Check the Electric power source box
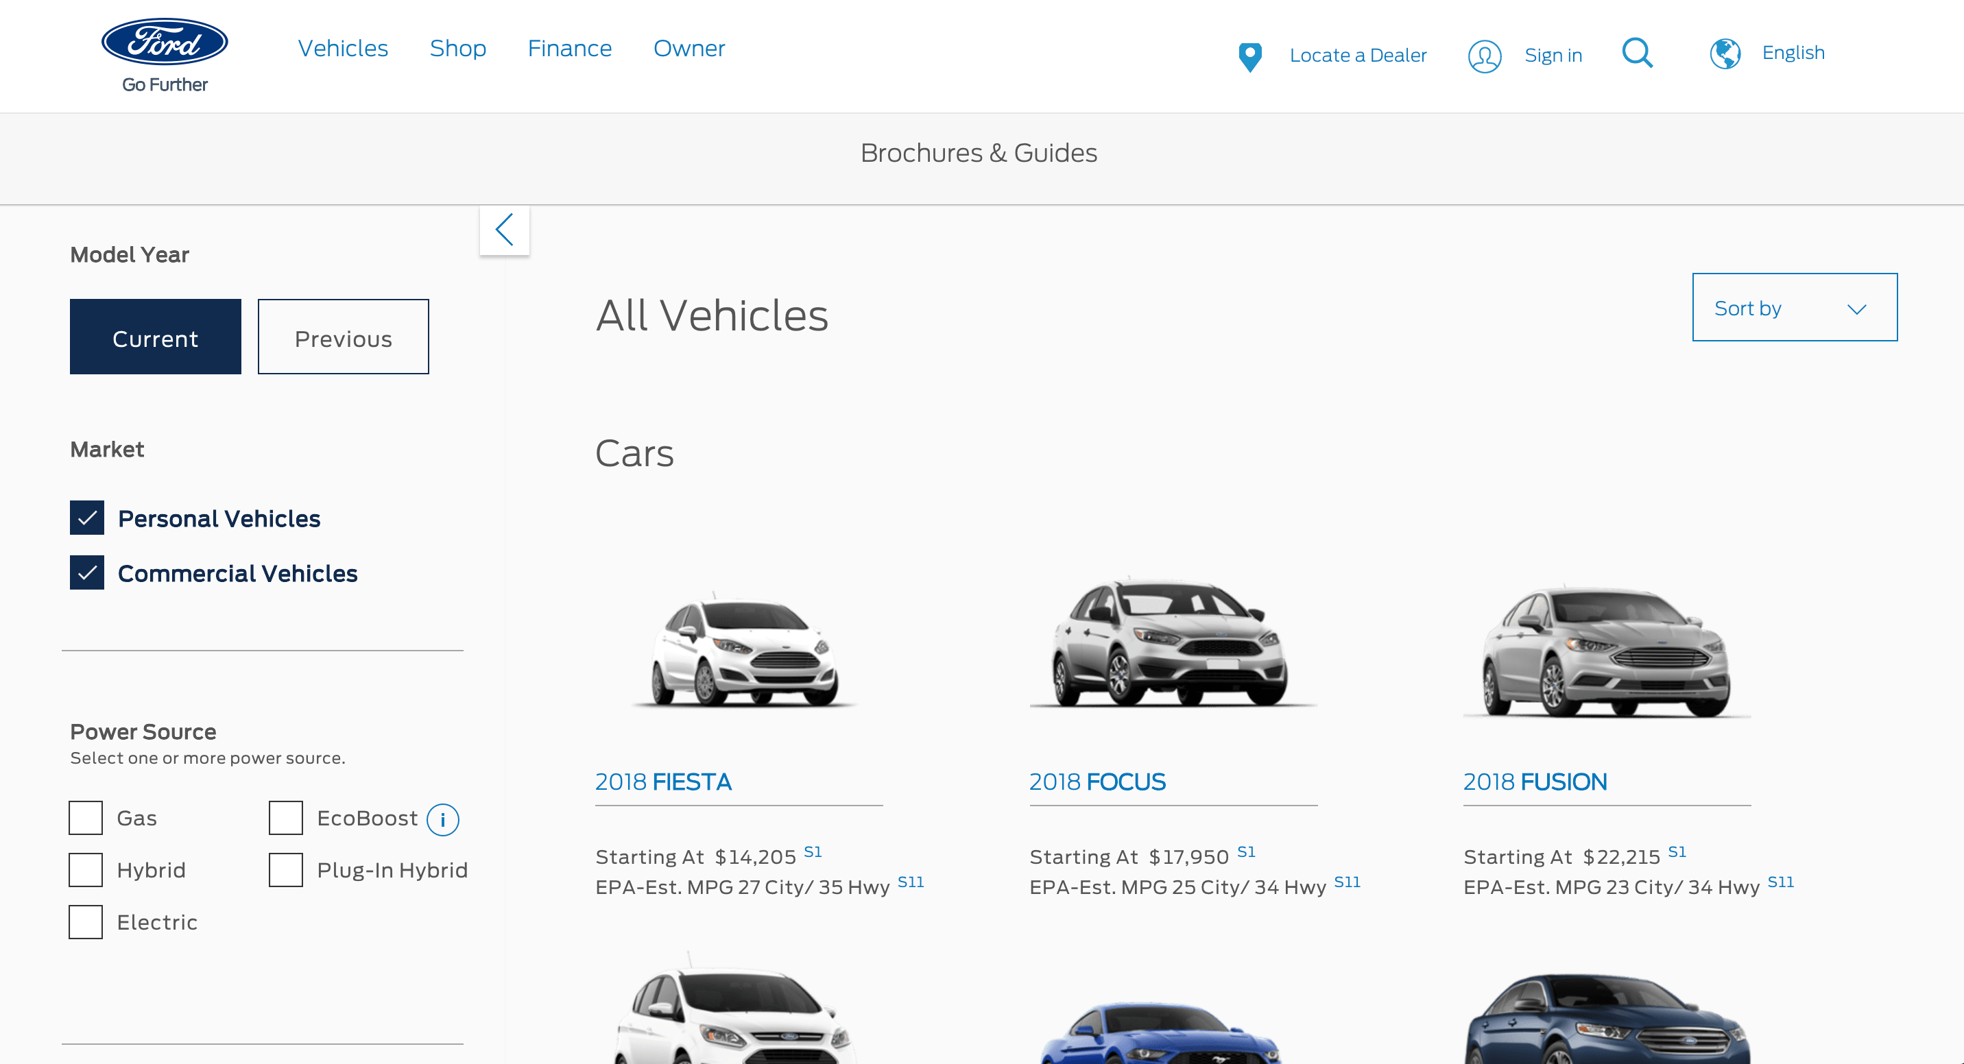The height and width of the screenshot is (1064, 1964). coord(86,922)
